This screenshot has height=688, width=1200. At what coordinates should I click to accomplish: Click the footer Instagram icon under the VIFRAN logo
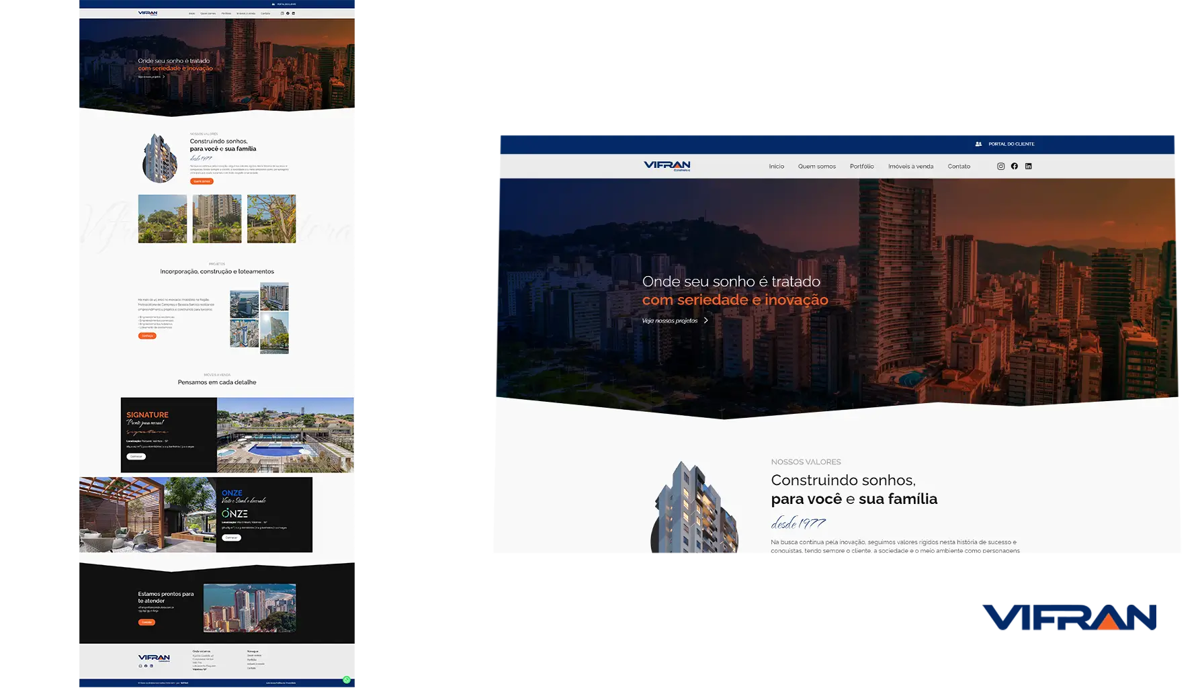[140, 666]
